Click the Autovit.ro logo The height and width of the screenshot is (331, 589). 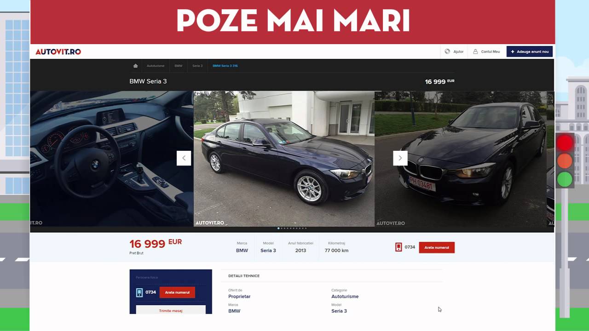pyautogui.click(x=58, y=51)
